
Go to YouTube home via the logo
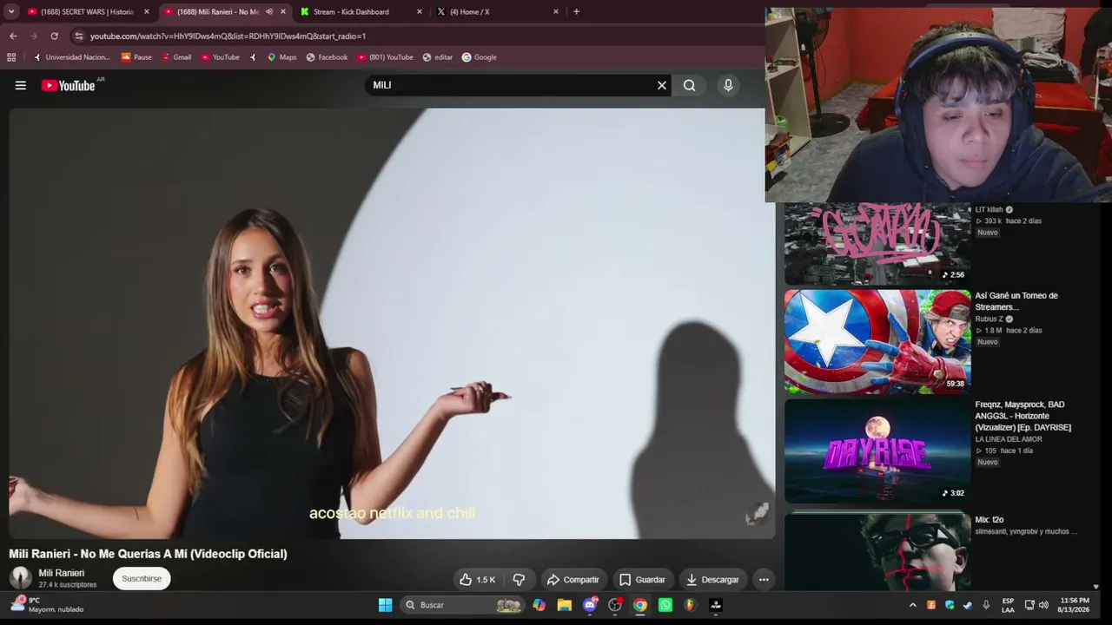pyautogui.click(x=68, y=85)
